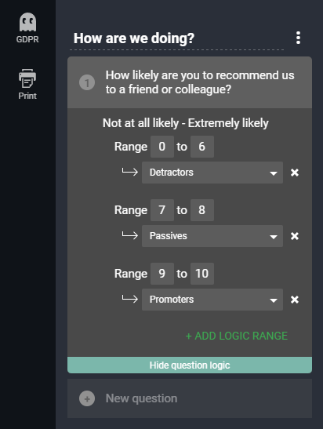Screen dimensions: 323x429
Task: Edit the range end value 6
Action: click(x=202, y=147)
